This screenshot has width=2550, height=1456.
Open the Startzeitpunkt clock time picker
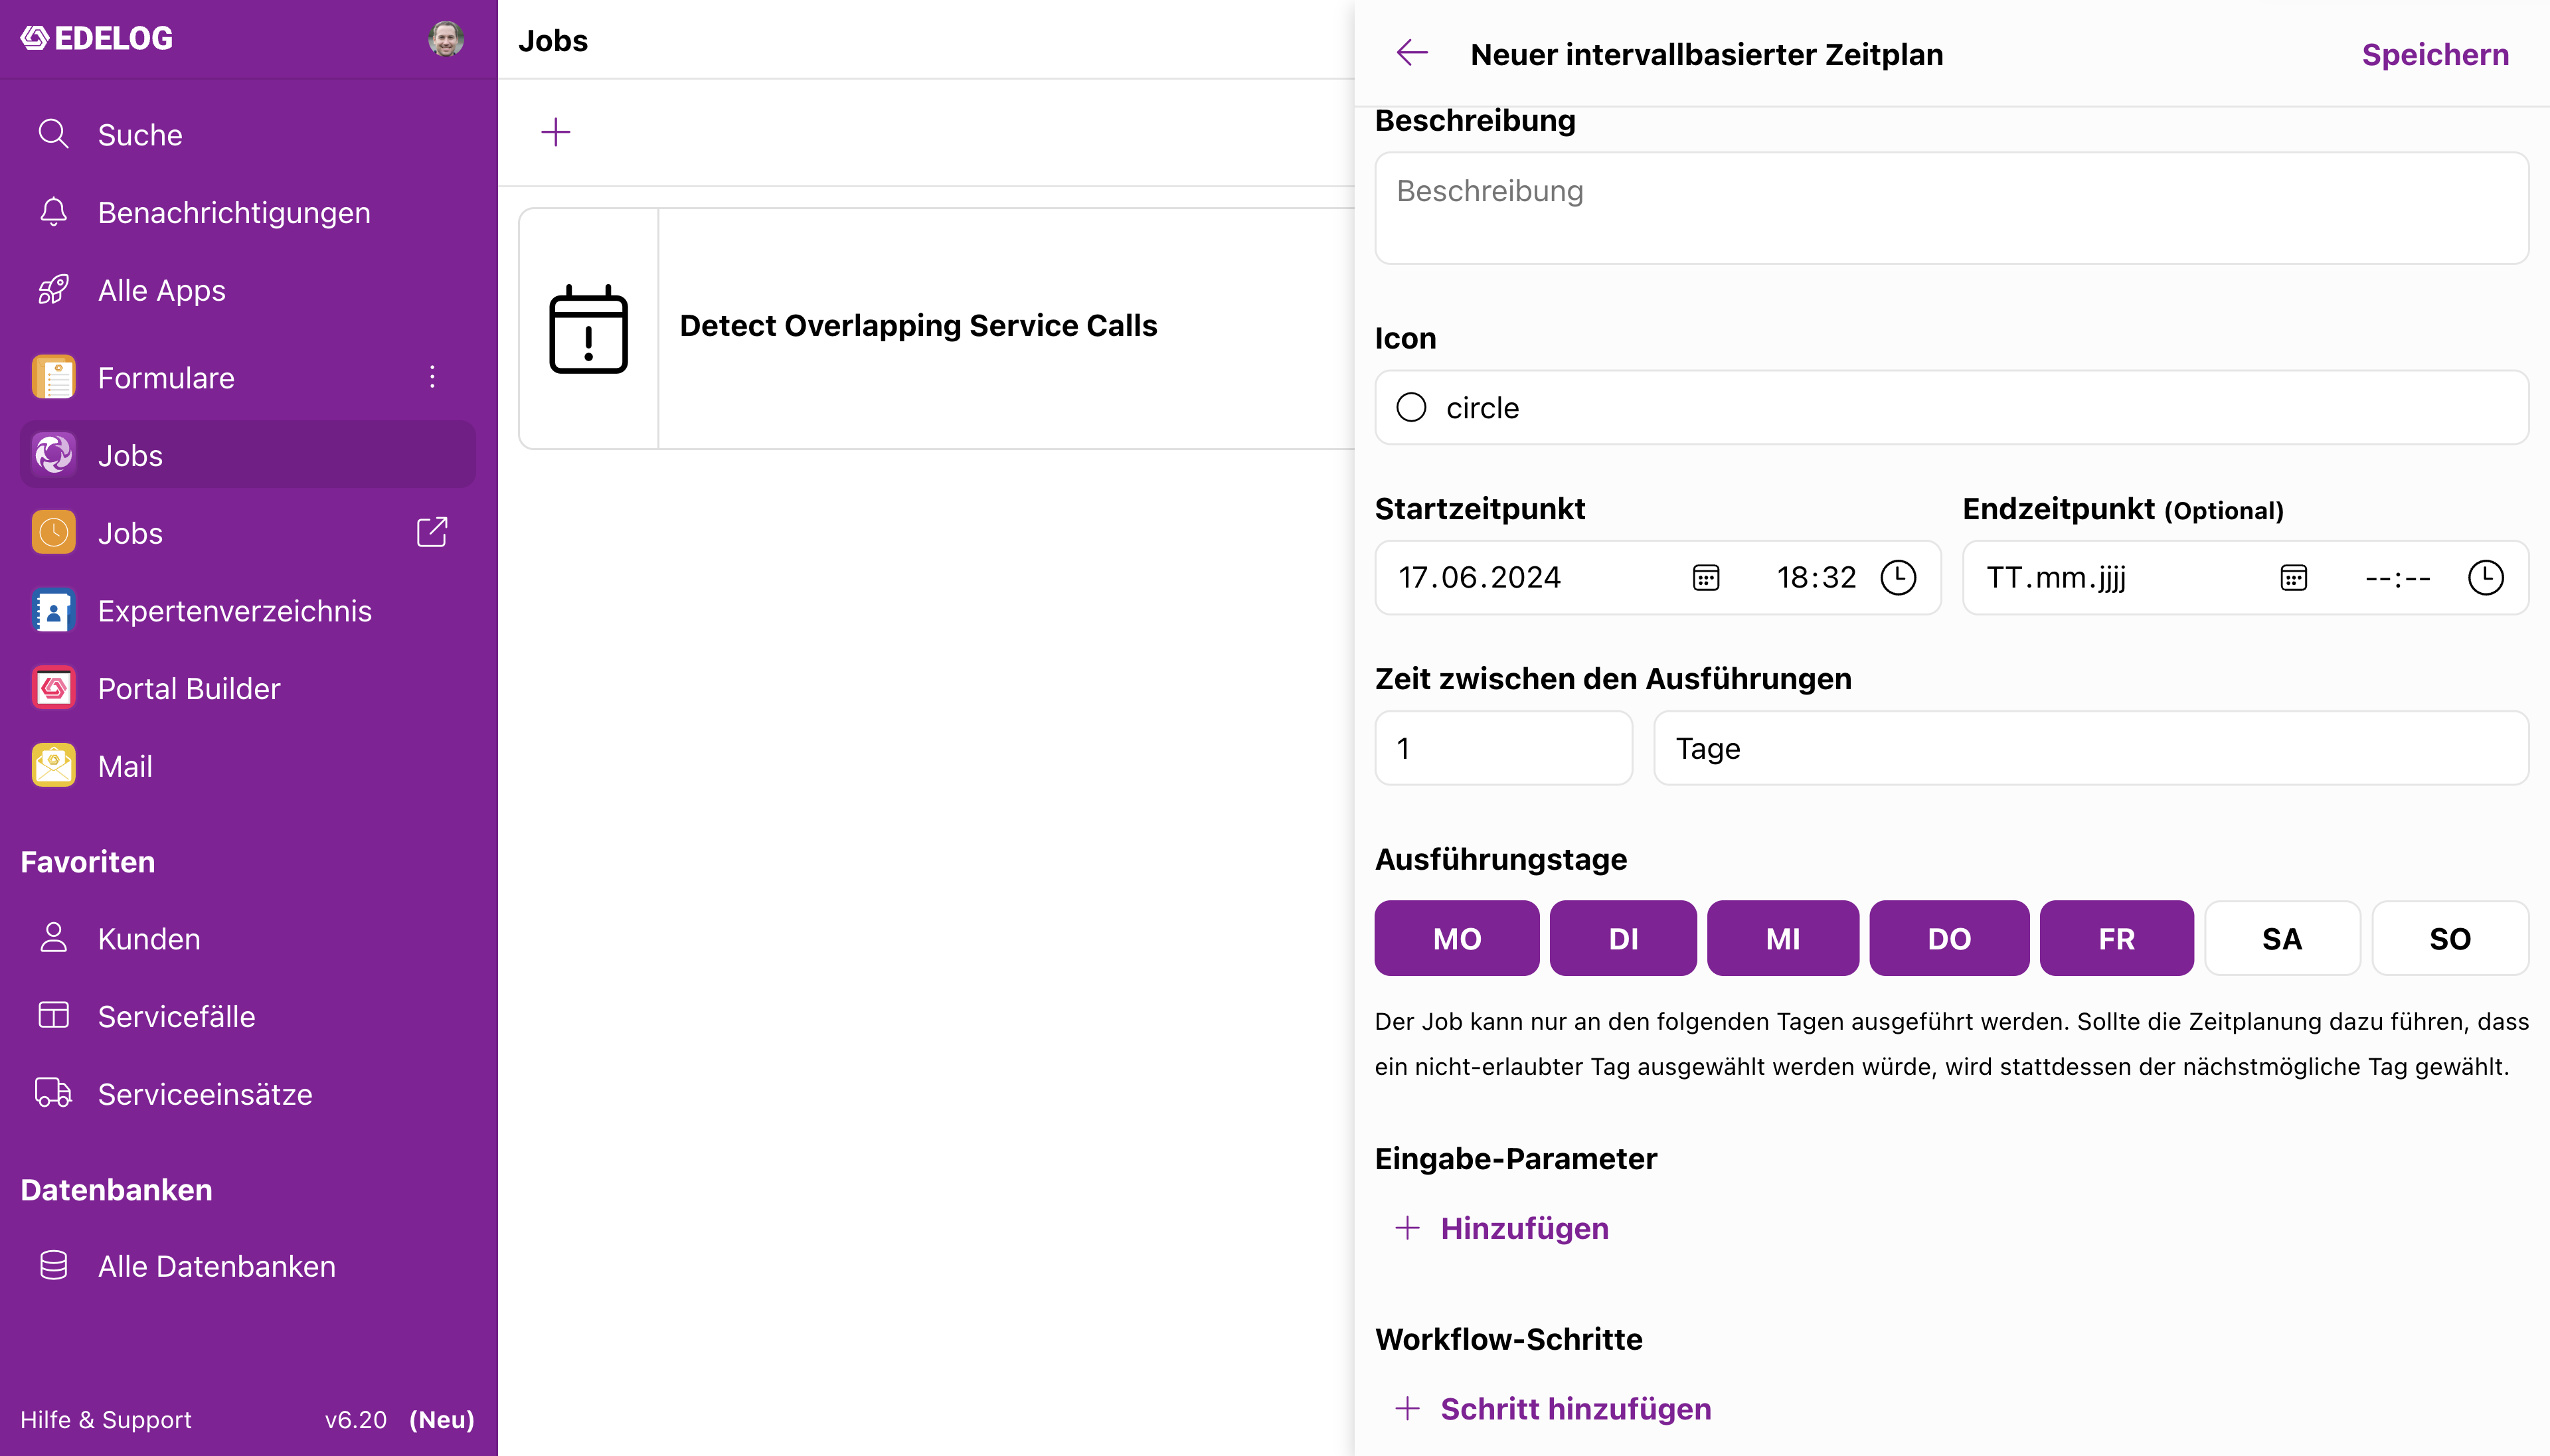1898,578
